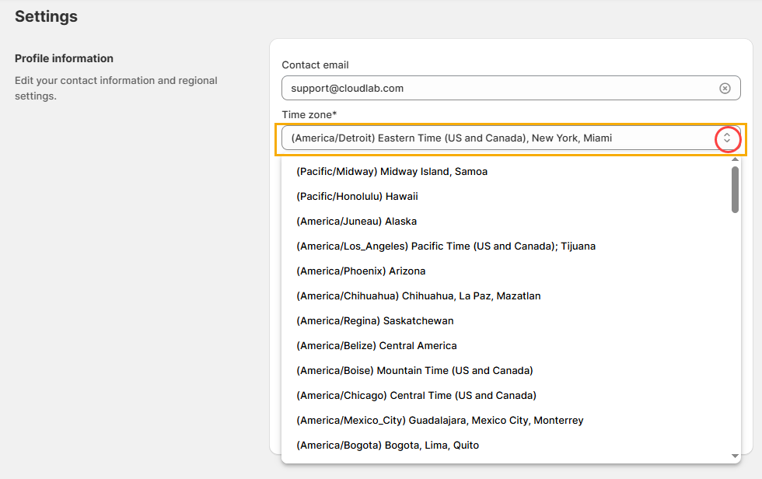Click the Contact email field label
The width and height of the screenshot is (762, 479).
click(315, 65)
